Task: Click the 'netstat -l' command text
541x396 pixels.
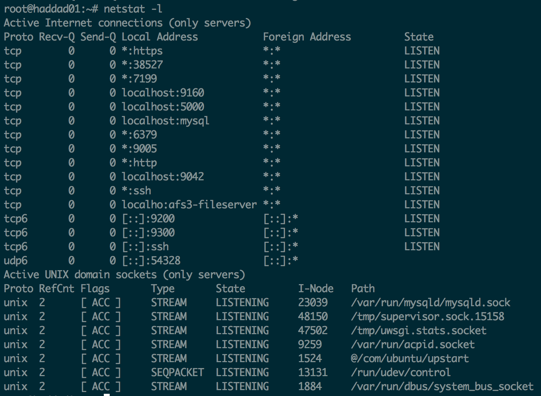Action: click(133, 9)
